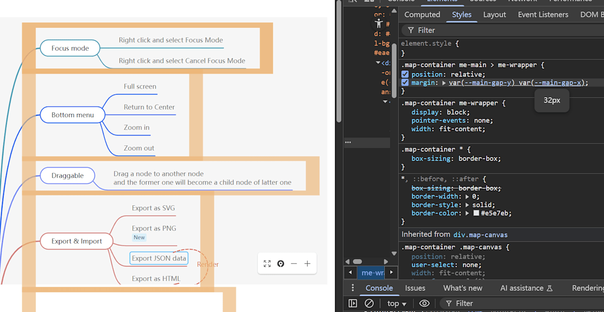Expand the border-color shorthand triangle
The height and width of the screenshot is (312, 604).
point(467,213)
